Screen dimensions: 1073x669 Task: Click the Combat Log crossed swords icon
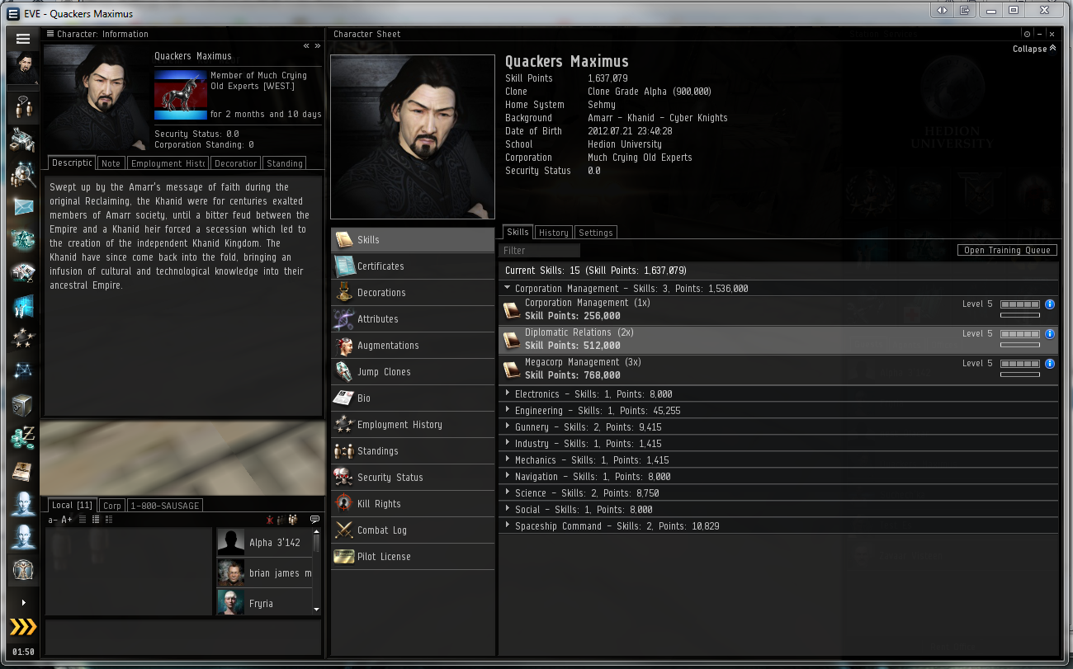coord(343,530)
